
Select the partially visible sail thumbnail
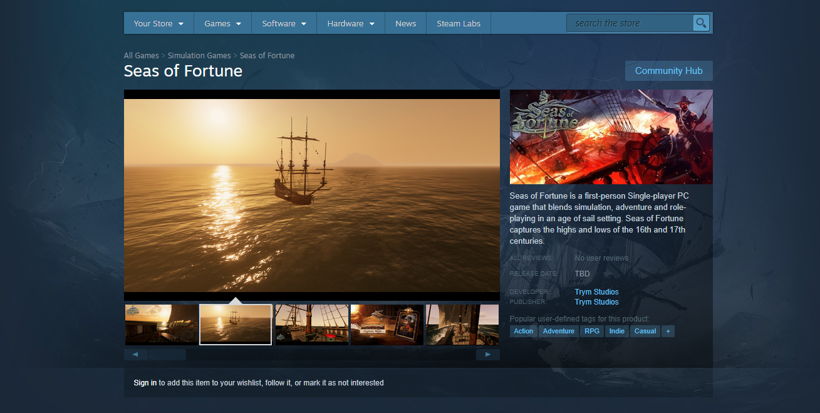[x=462, y=325]
